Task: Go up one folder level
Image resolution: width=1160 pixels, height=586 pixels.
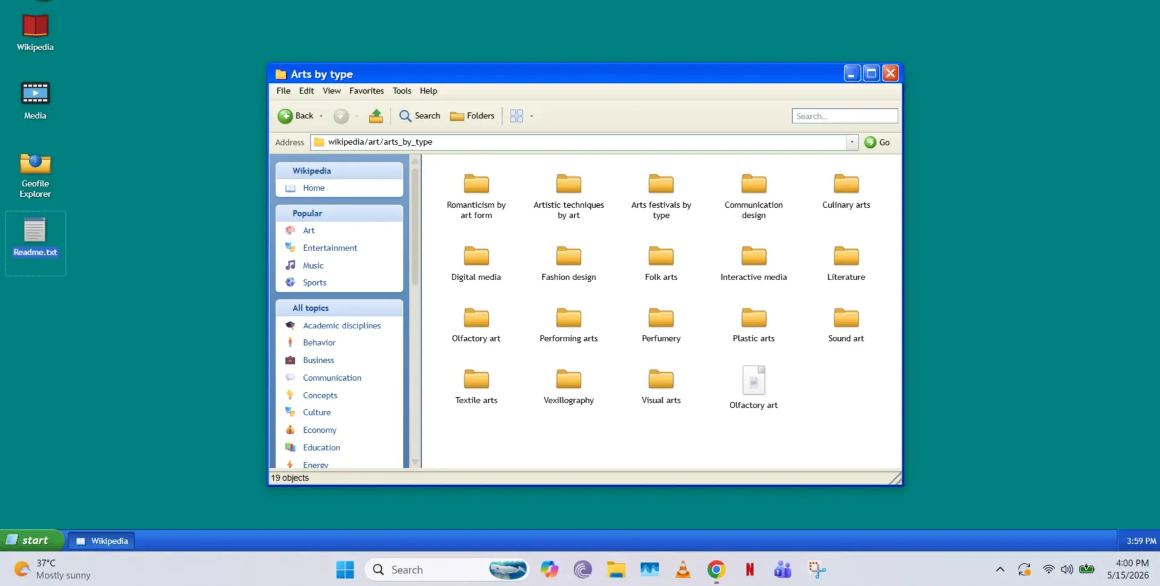Action: pos(376,116)
